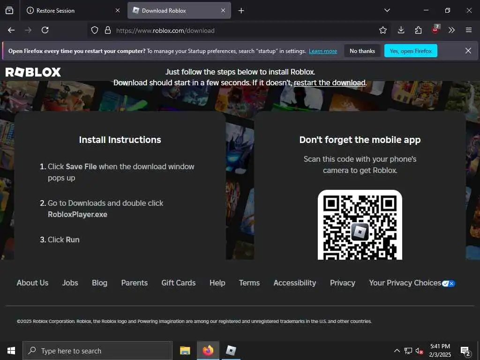480x360 pixels.
Task: View site security via padlock icon
Action: [108, 30]
